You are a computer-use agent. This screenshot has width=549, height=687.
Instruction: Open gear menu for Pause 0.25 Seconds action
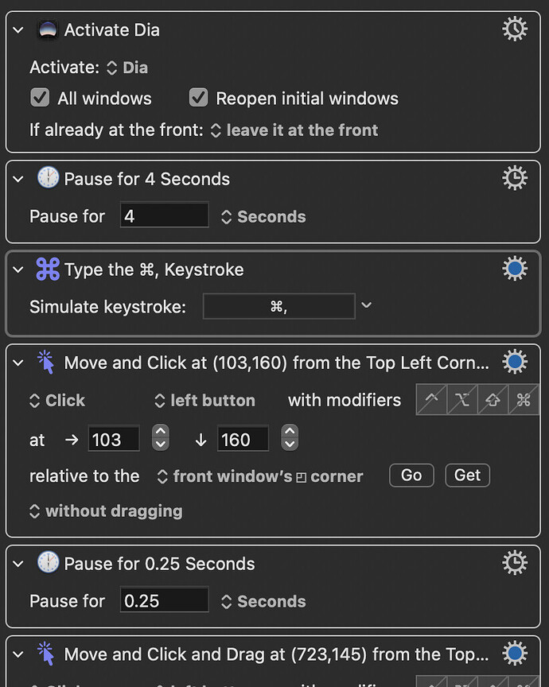(x=515, y=563)
